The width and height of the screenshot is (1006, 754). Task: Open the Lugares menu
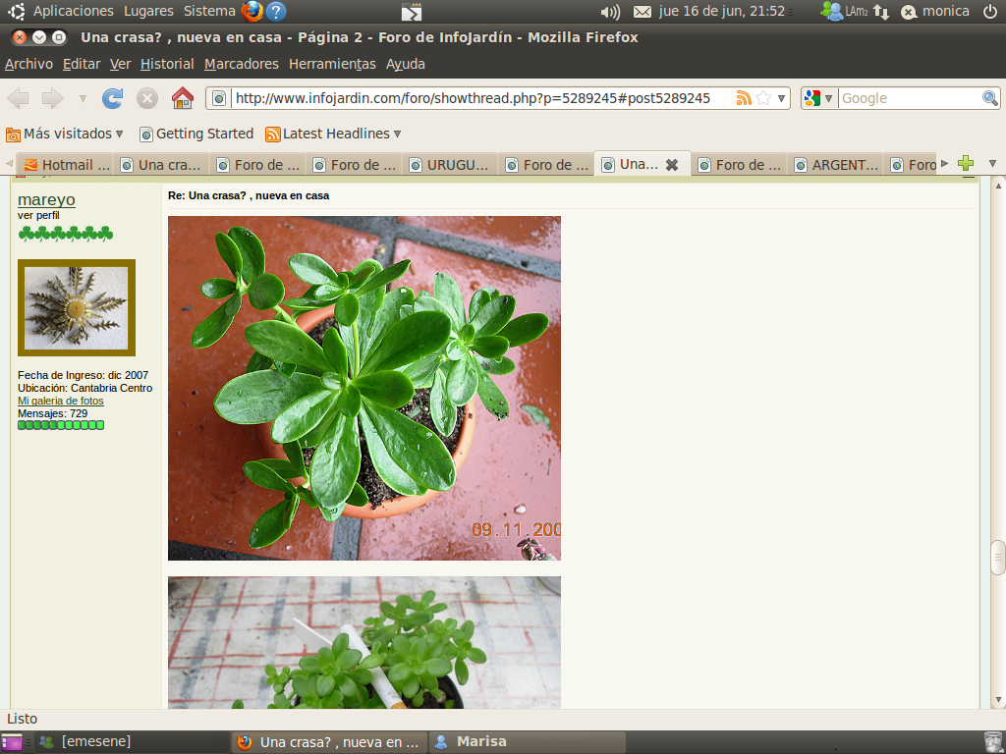(148, 11)
